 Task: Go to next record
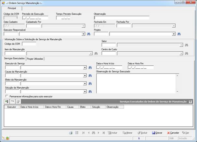(x=98, y=133)
